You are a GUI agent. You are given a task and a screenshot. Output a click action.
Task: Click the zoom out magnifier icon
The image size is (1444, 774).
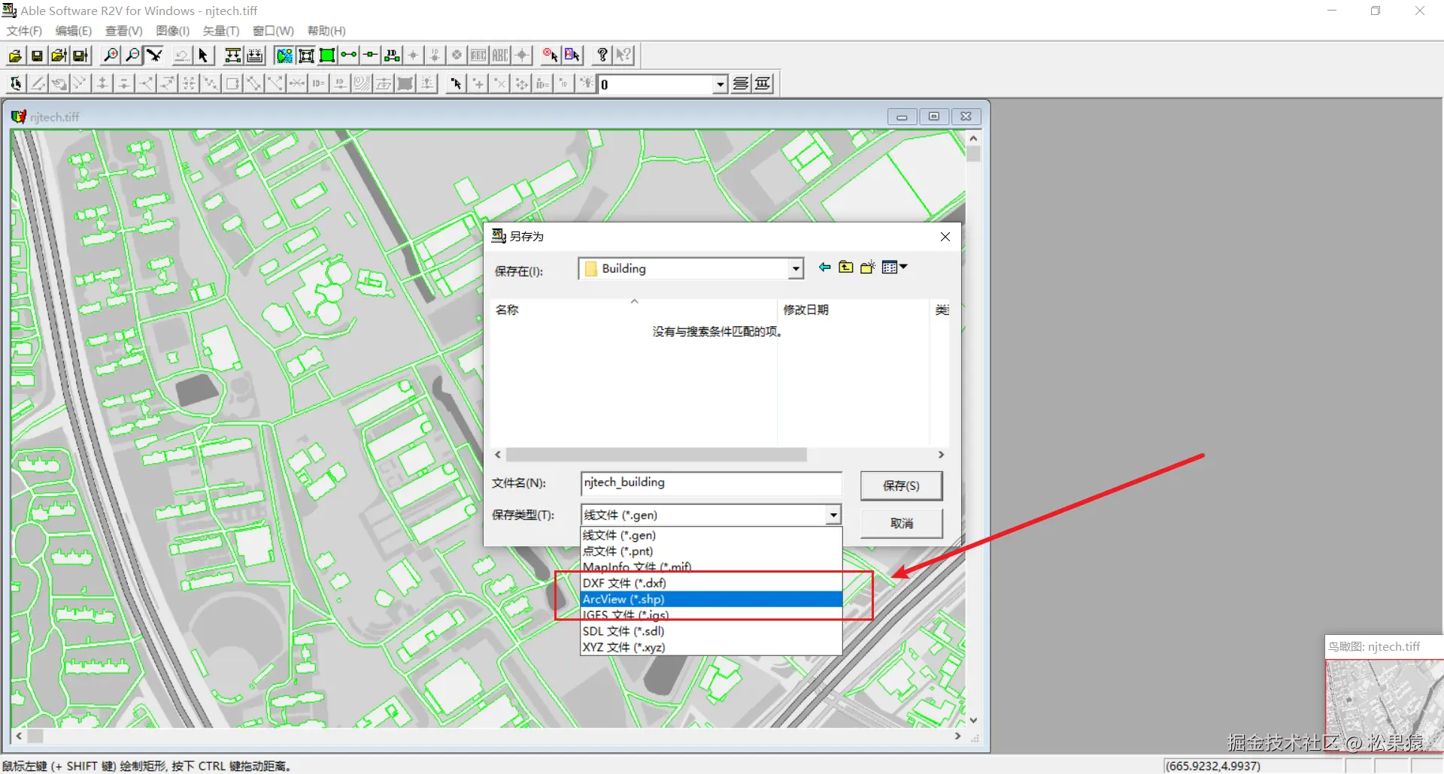tap(132, 56)
